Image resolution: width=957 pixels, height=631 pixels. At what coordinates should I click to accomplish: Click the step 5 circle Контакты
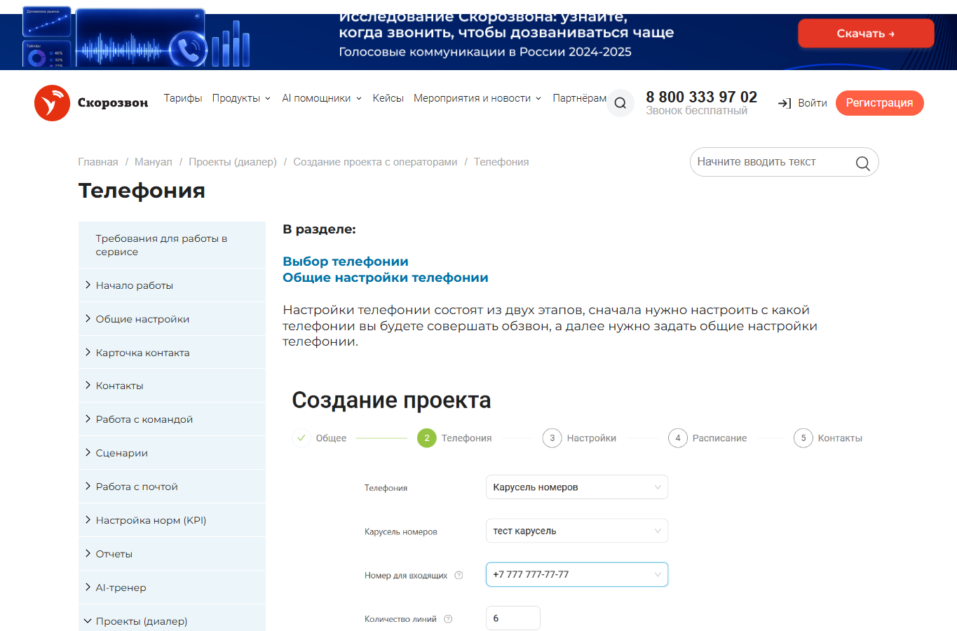[x=803, y=438]
